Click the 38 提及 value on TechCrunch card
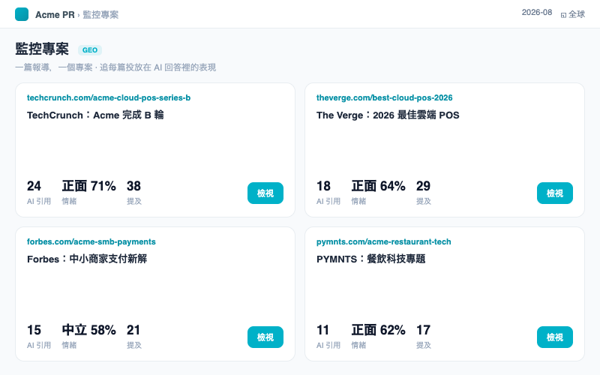 [134, 186]
